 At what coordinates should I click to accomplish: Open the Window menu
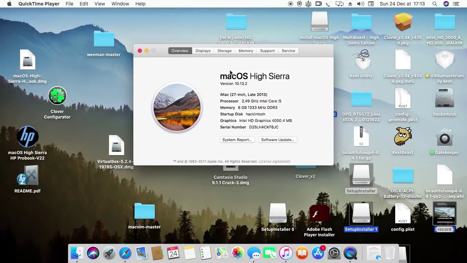click(x=120, y=4)
